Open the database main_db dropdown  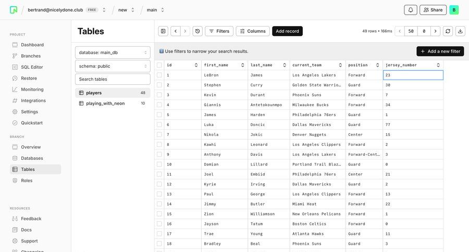tap(113, 53)
